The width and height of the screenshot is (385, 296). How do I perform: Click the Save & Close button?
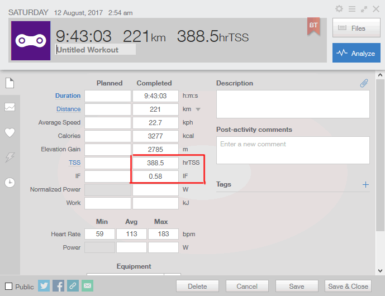(x=348, y=286)
